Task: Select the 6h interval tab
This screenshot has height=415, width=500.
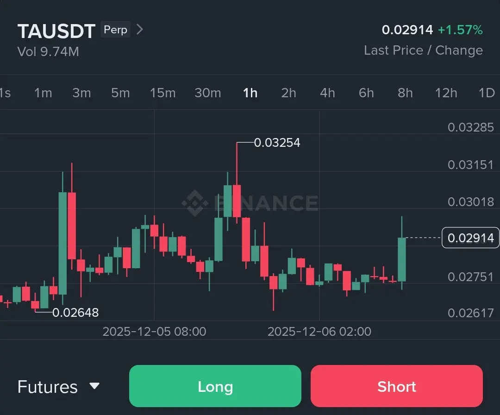Action: [x=366, y=93]
